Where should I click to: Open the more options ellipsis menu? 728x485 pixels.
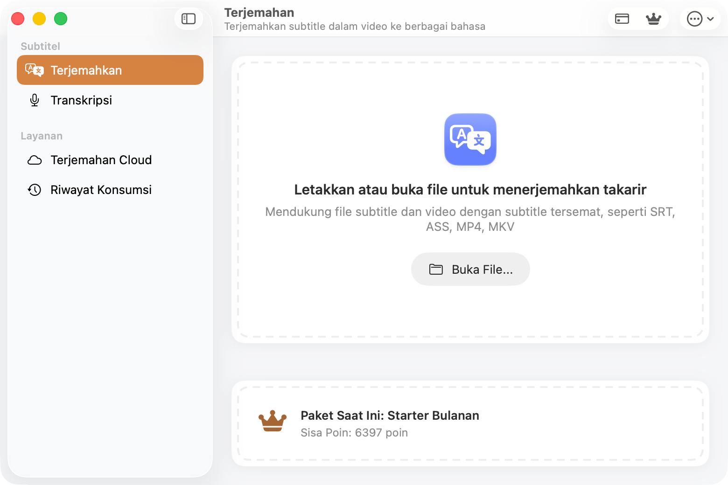tap(700, 19)
